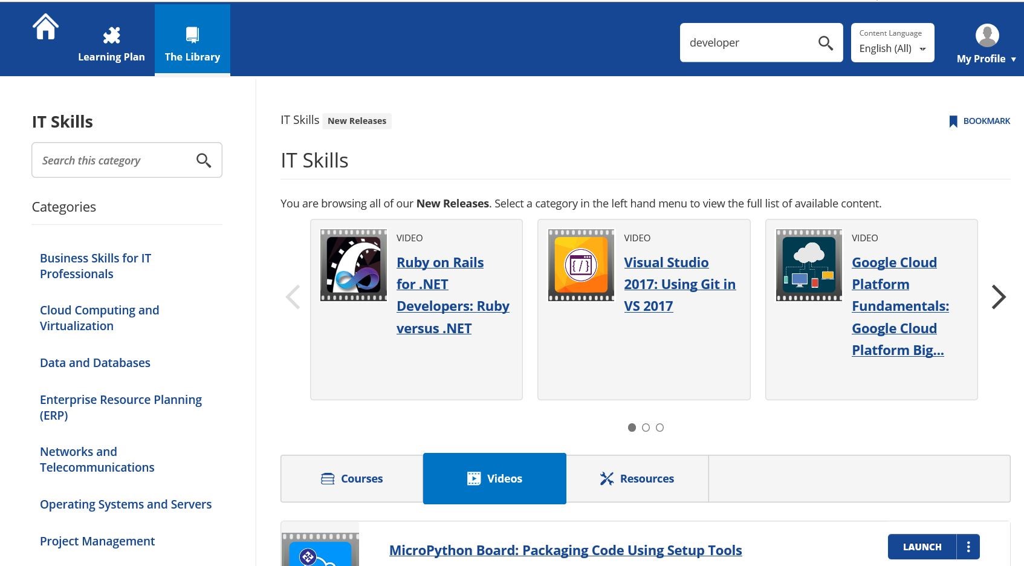Image resolution: width=1024 pixels, height=566 pixels.
Task: Open Google Cloud Platform video thumbnail
Action: tap(809, 265)
